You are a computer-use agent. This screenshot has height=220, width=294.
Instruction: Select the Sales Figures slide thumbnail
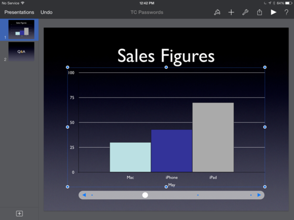click(21, 29)
